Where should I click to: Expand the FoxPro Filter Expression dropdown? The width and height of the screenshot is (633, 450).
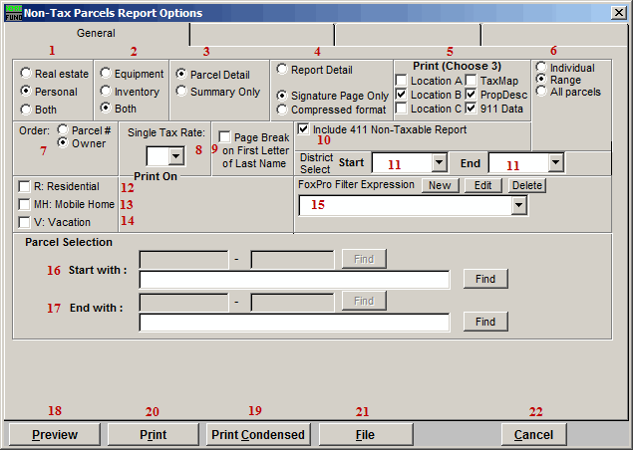[x=518, y=205]
